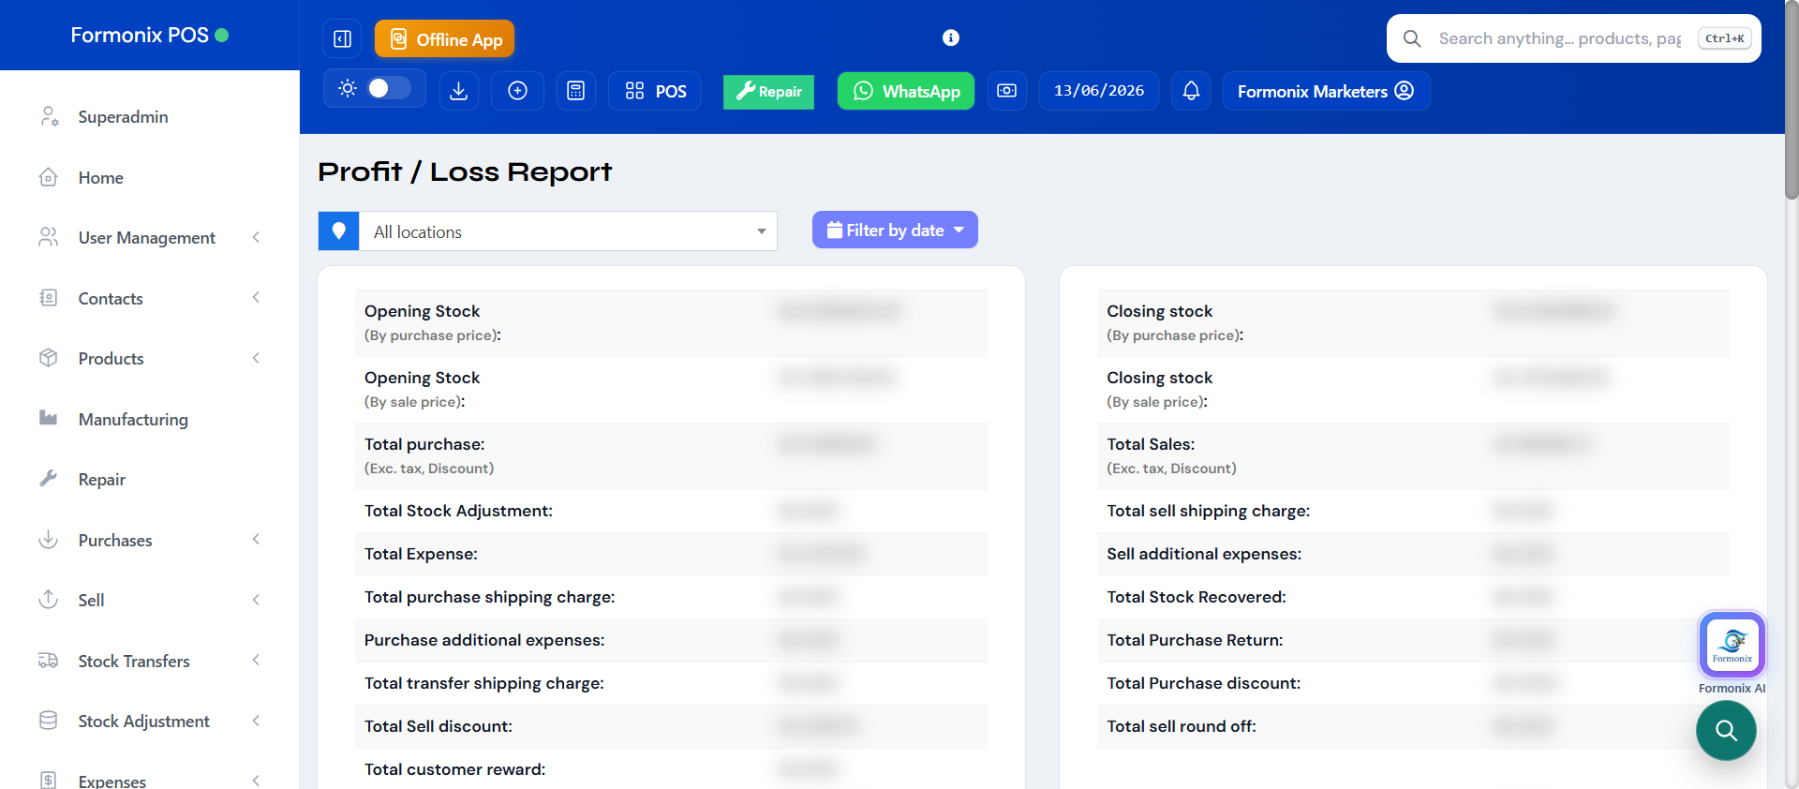This screenshot has height=789, width=1799.
Task: Click the Stock Adjustment database icon
Action: tap(49, 721)
